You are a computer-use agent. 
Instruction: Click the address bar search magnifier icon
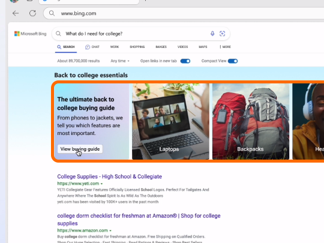click(52, 13)
